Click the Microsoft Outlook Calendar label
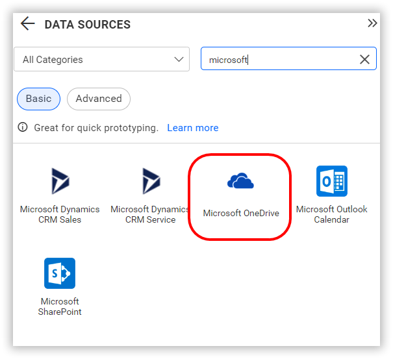 click(x=331, y=214)
